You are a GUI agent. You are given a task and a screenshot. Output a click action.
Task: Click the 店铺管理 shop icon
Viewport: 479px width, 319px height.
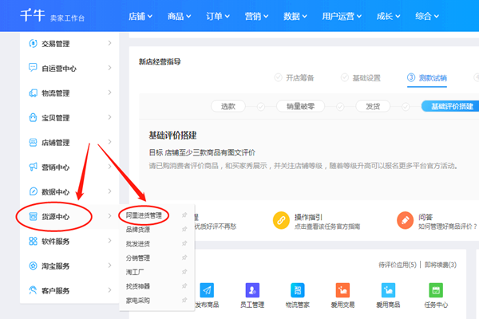33,142
